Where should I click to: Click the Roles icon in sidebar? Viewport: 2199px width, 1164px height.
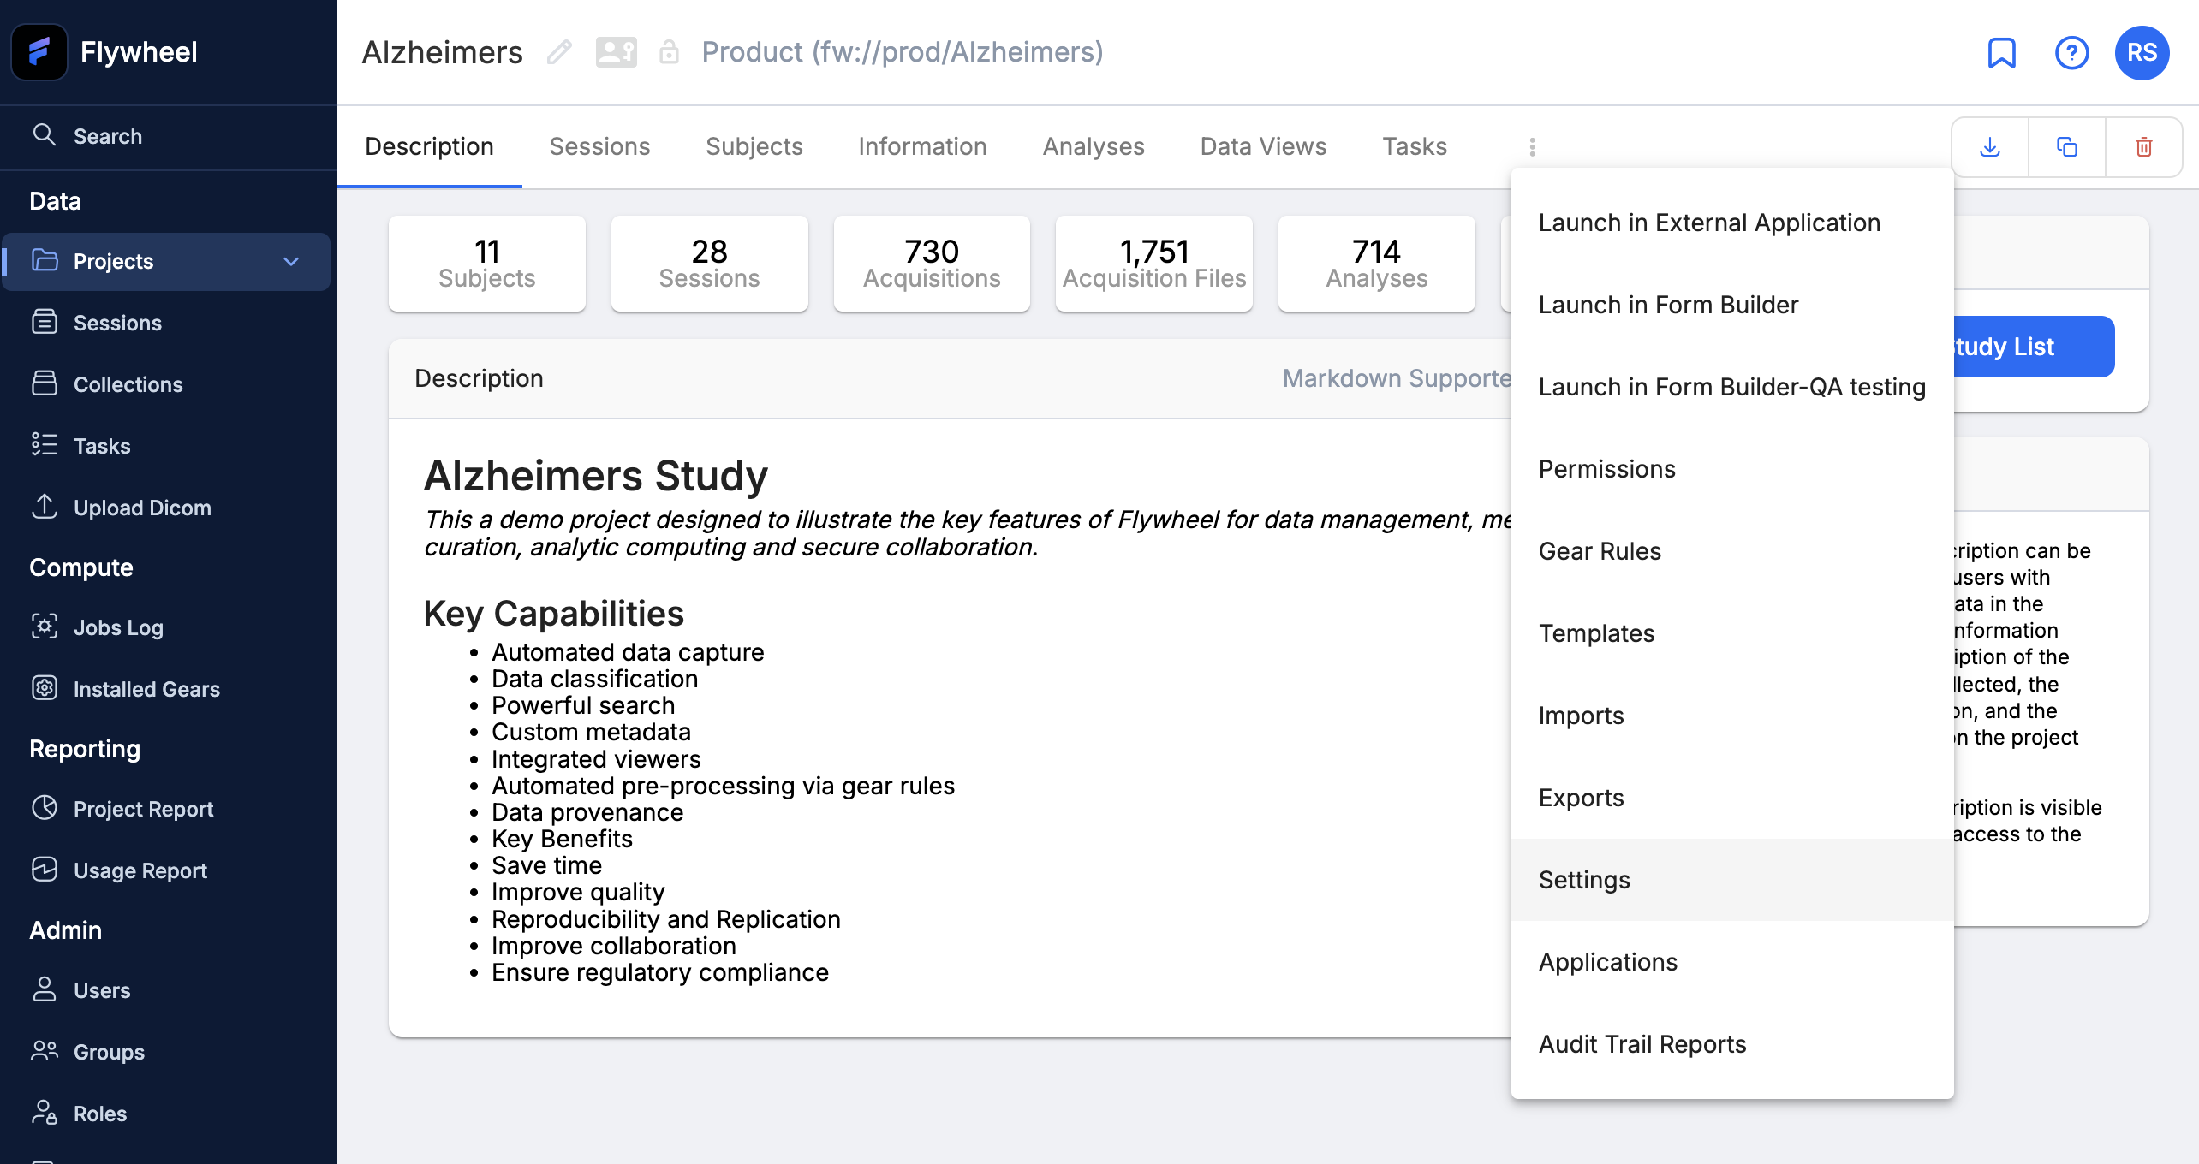pyautogui.click(x=45, y=1113)
